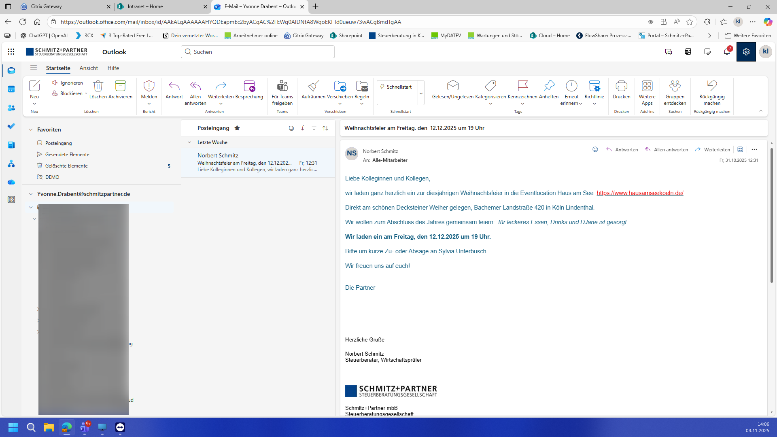Toggle the Posteingang favorite star
Image resolution: width=777 pixels, height=437 pixels.
click(x=237, y=128)
